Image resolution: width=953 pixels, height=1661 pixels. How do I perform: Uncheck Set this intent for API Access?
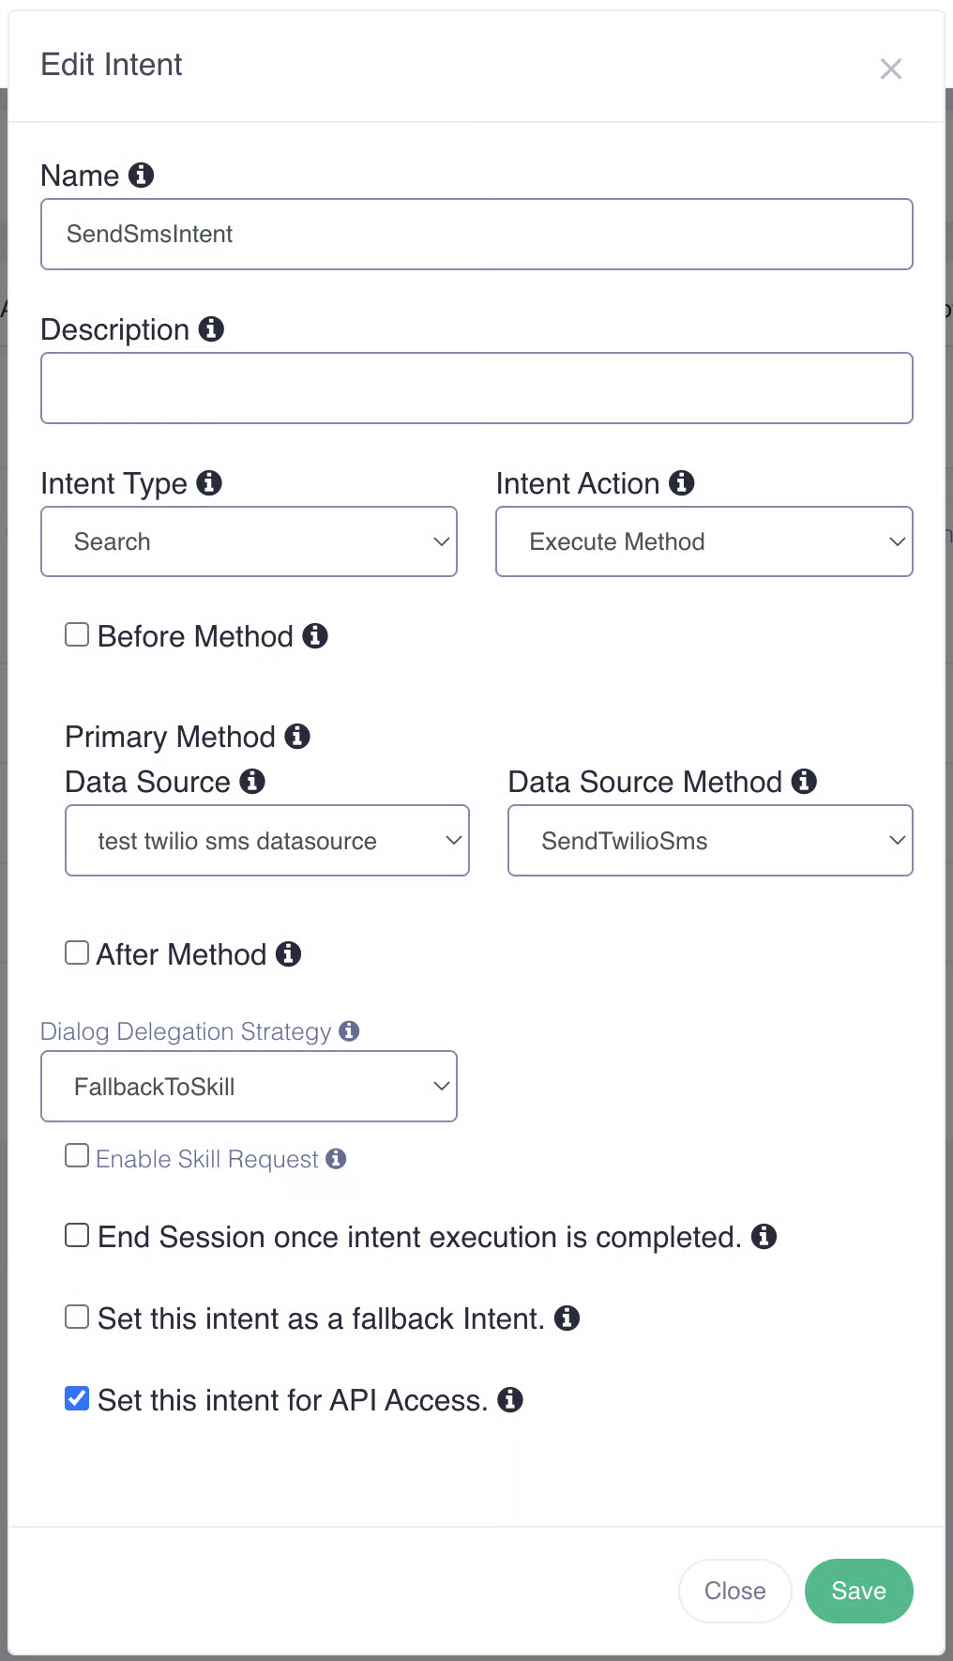77,1399
